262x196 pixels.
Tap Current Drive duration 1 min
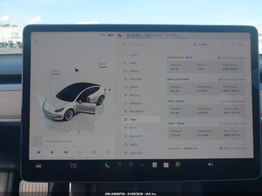pos(200,69)
